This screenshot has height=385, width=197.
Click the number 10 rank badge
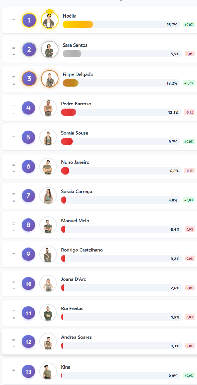(x=28, y=284)
